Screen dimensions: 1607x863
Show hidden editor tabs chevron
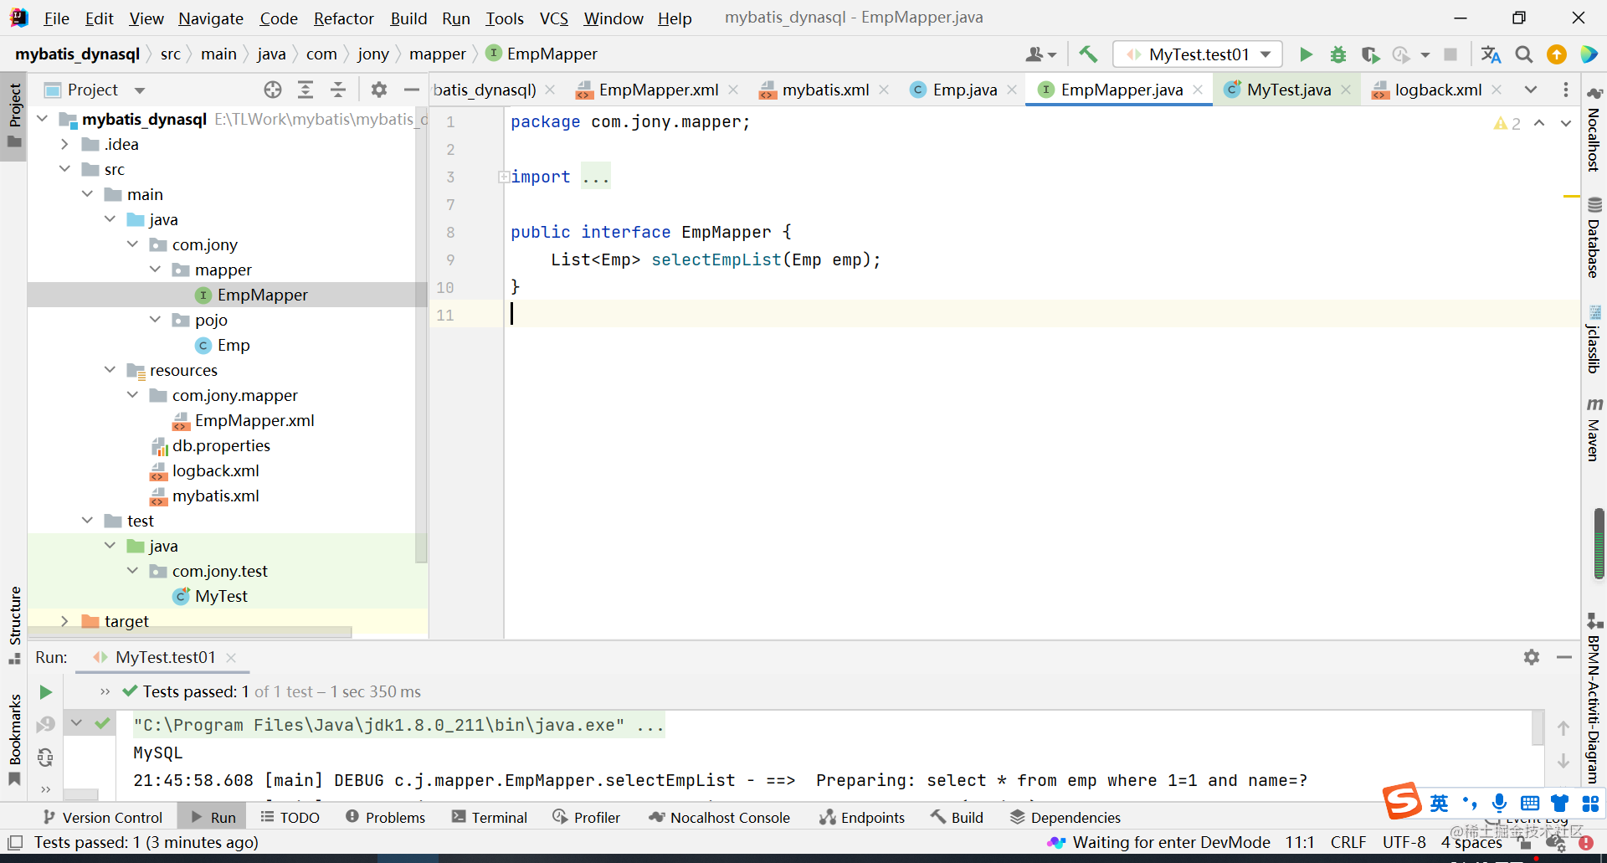[1531, 90]
